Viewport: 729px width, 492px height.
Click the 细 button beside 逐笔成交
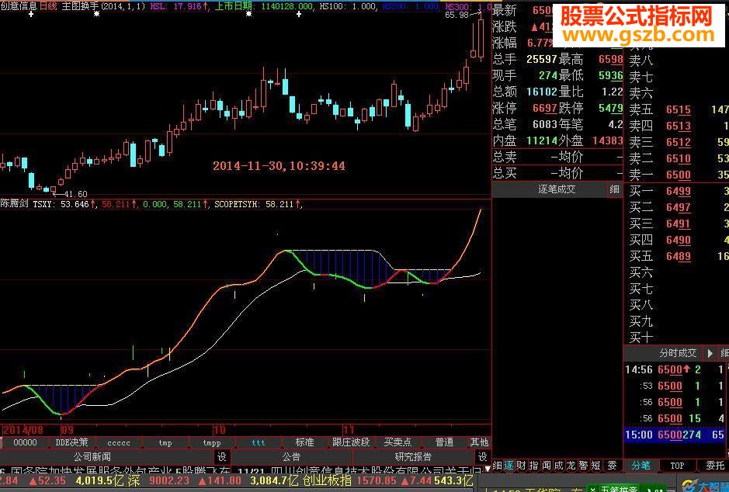click(x=615, y=189)
